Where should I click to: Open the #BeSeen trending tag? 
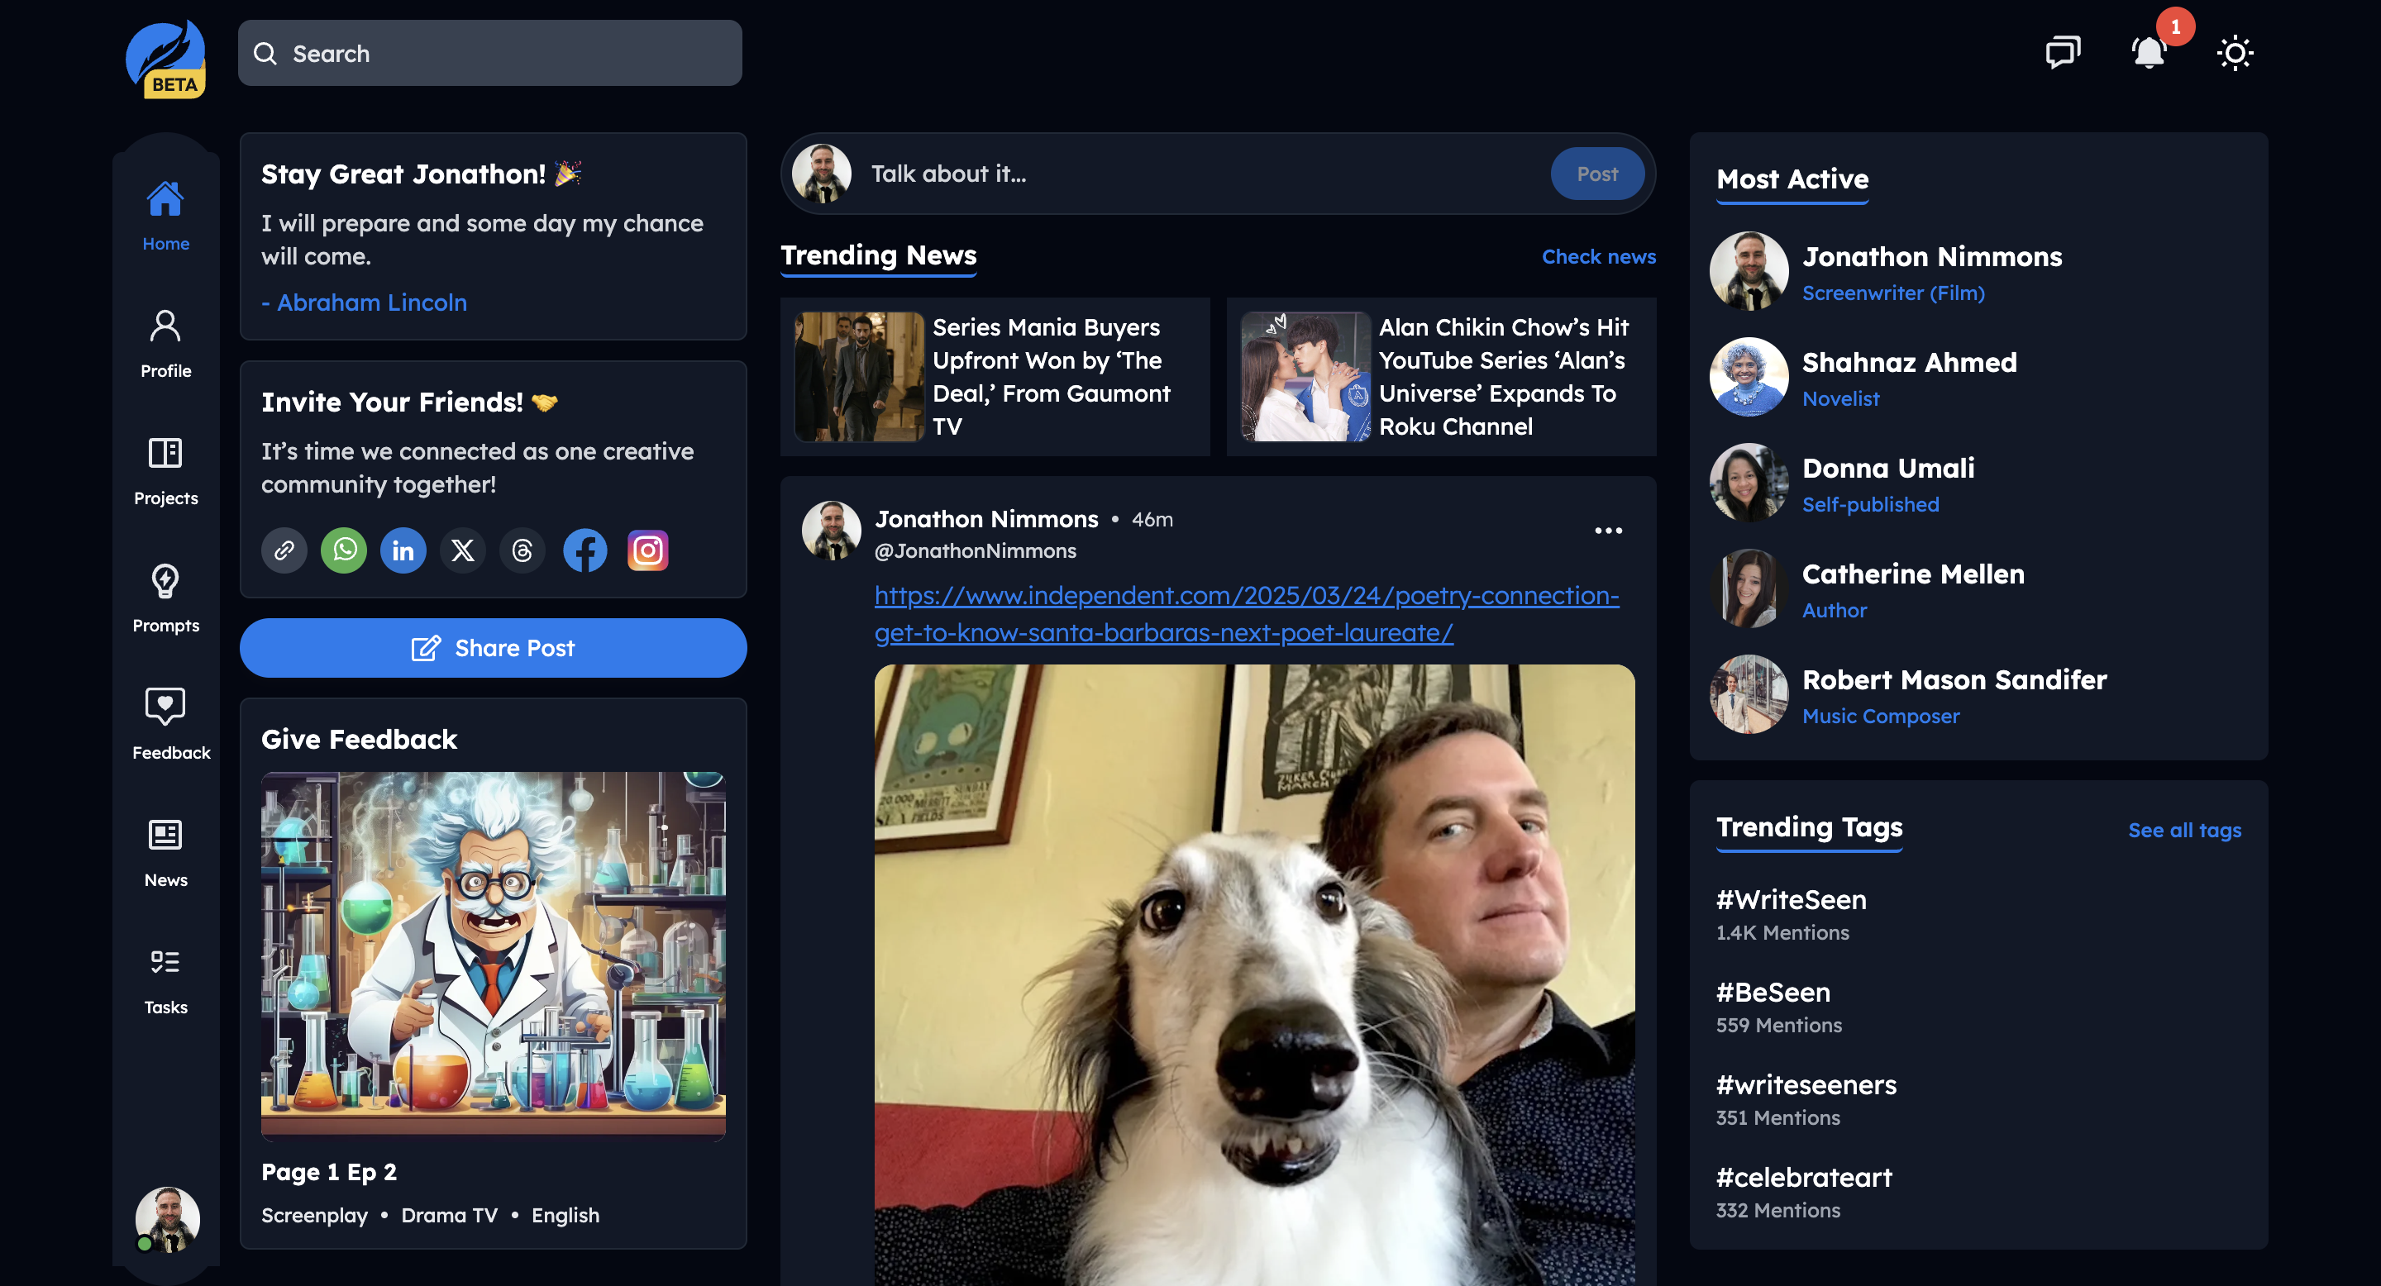pyautogui.click(x=1773, y=991)
